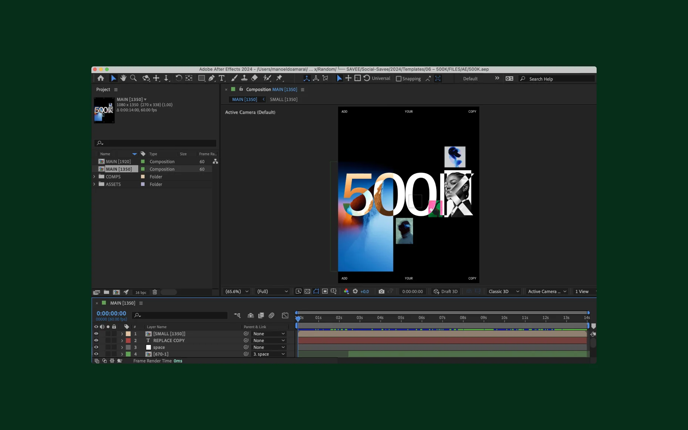
Task: Toggle visibility of SMALL [1350] layer
Action: coord(96,333)
